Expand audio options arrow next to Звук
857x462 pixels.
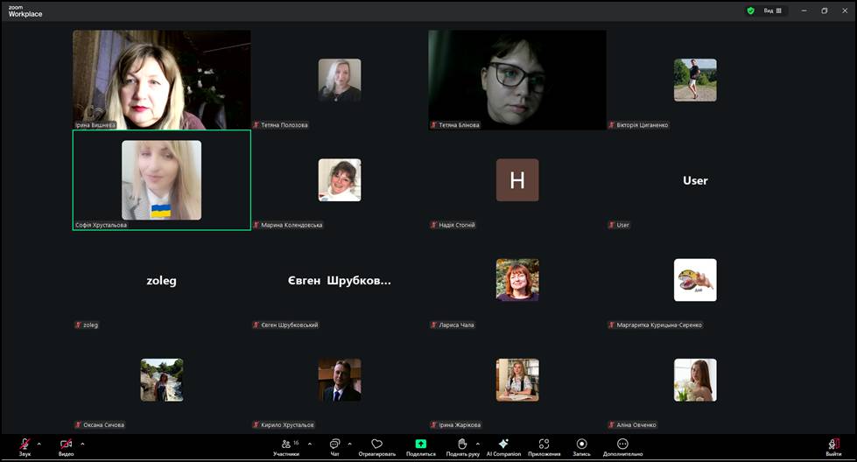[39, 444]
